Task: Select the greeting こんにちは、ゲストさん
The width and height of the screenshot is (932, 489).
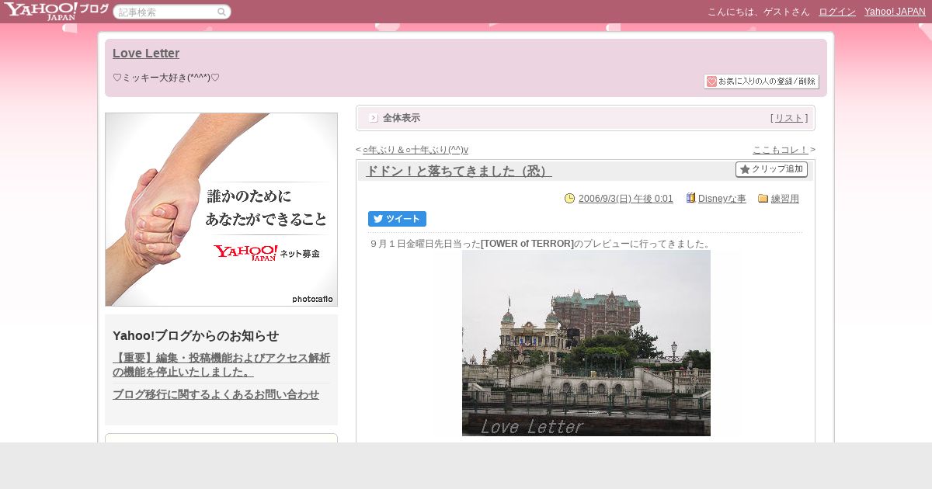Action: pos(759,12)
